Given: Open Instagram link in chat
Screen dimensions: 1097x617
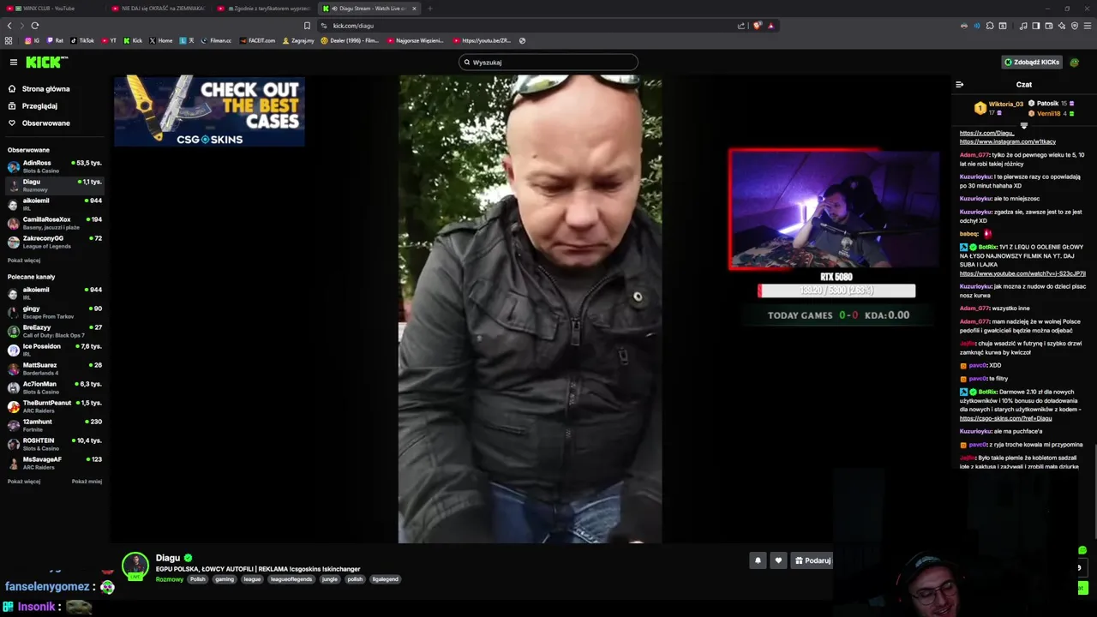Looking at the screenshot, I should 1007,141.
